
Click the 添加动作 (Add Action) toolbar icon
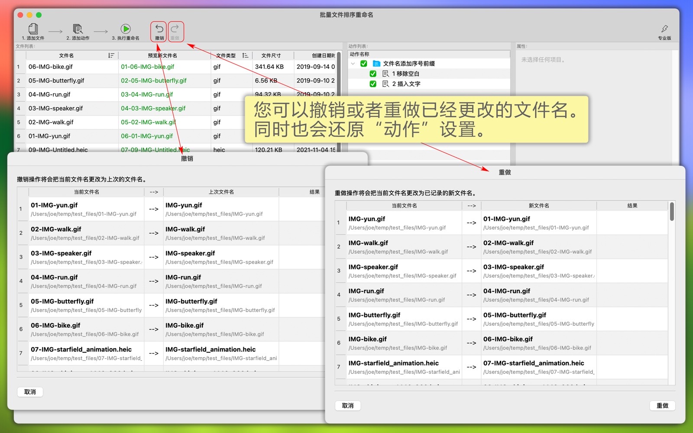coord(78,29)
